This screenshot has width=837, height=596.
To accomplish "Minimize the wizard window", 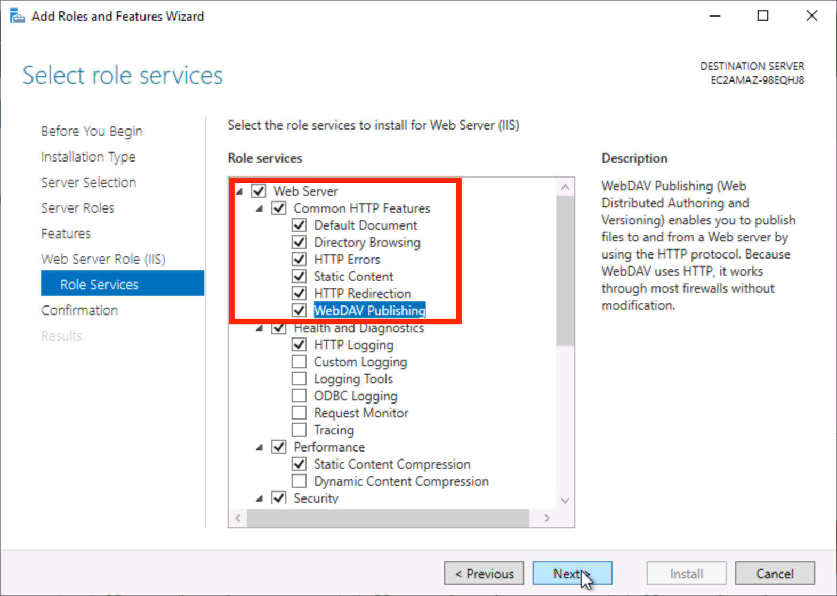I will [715, 16].
